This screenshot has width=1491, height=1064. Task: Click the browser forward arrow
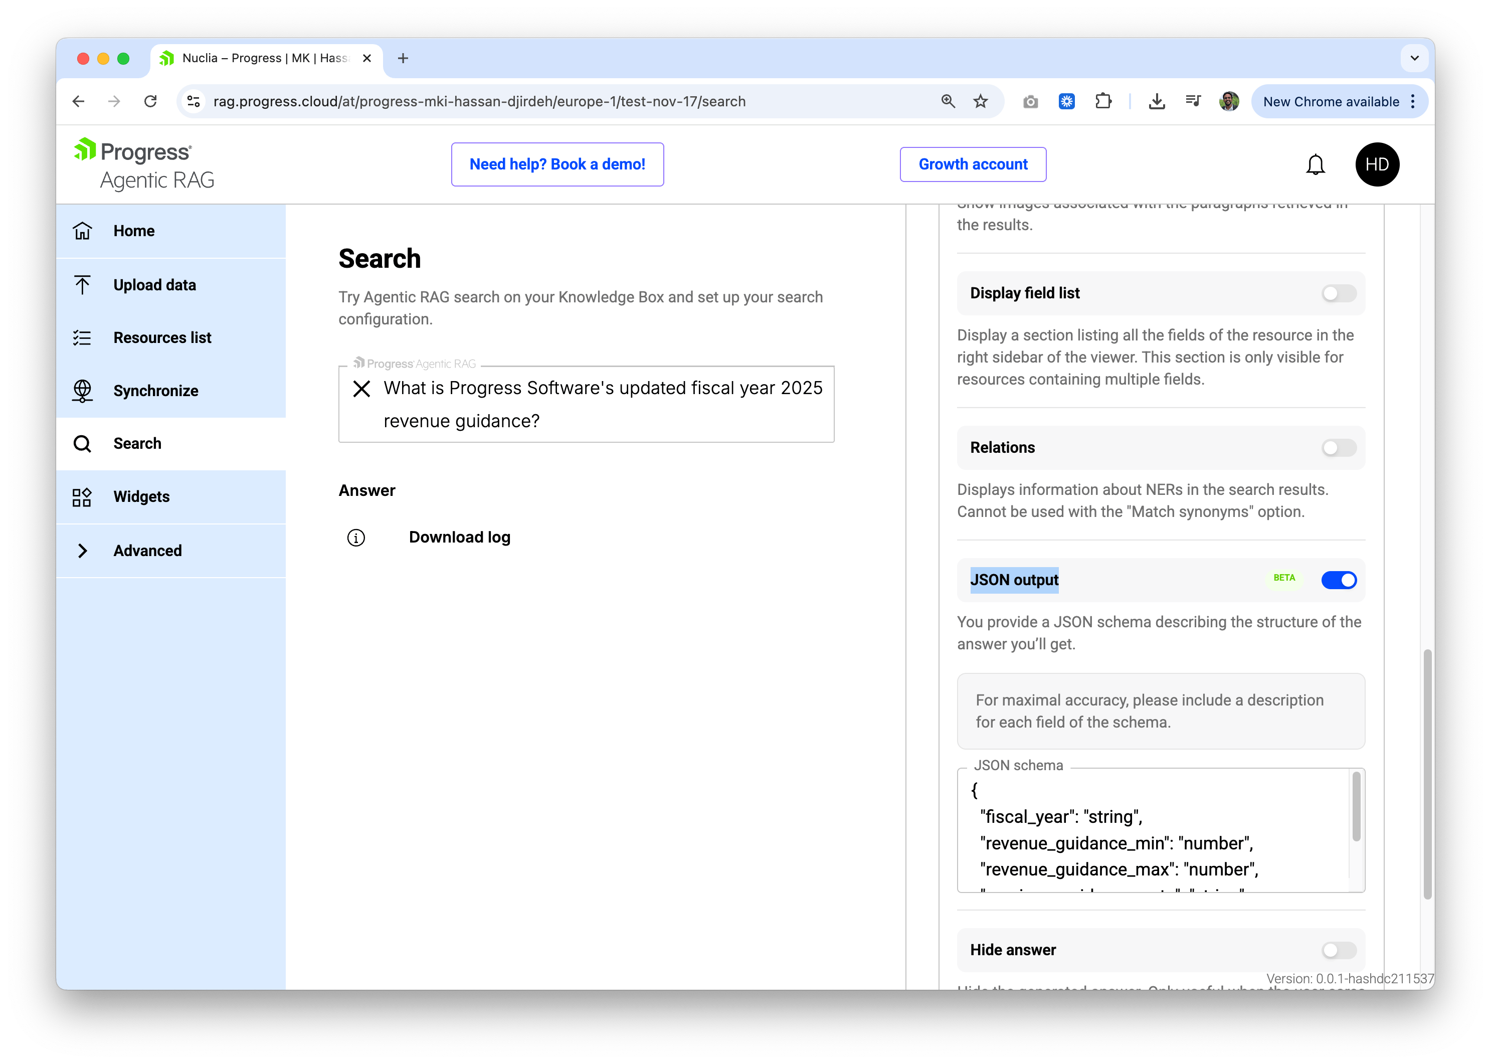[114, 102]
